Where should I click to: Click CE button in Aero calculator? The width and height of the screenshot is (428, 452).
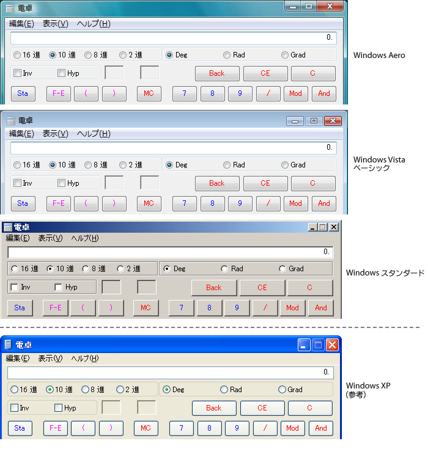click(265, 73)
